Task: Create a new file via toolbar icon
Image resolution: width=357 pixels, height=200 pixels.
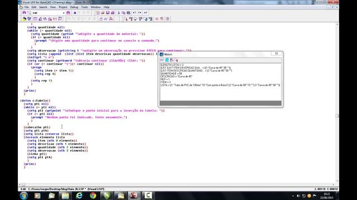Action: (98, 13)
